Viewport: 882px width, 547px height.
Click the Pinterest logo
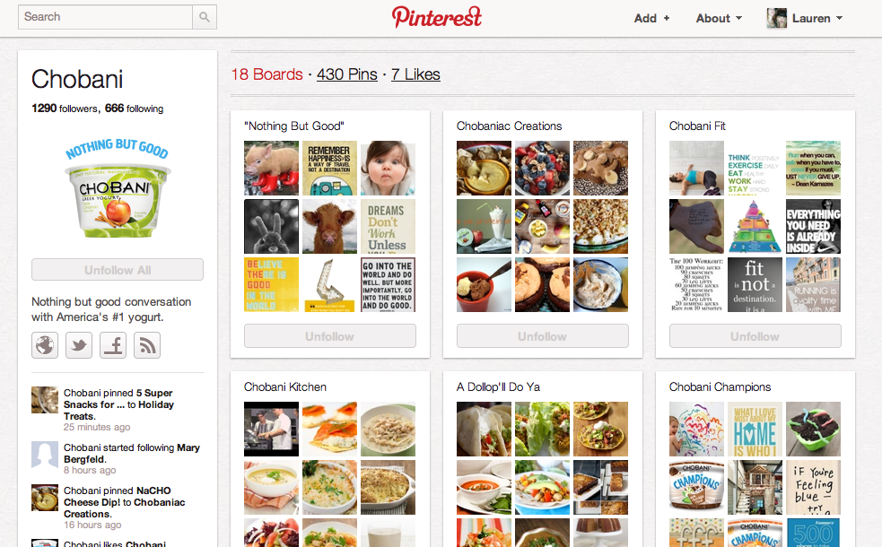(x=436, y=17)
